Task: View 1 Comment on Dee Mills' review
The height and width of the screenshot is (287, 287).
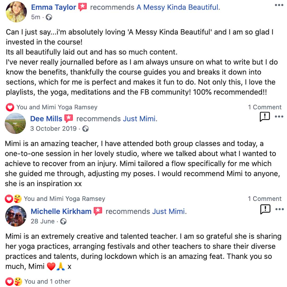Action: tap(265, 199)
